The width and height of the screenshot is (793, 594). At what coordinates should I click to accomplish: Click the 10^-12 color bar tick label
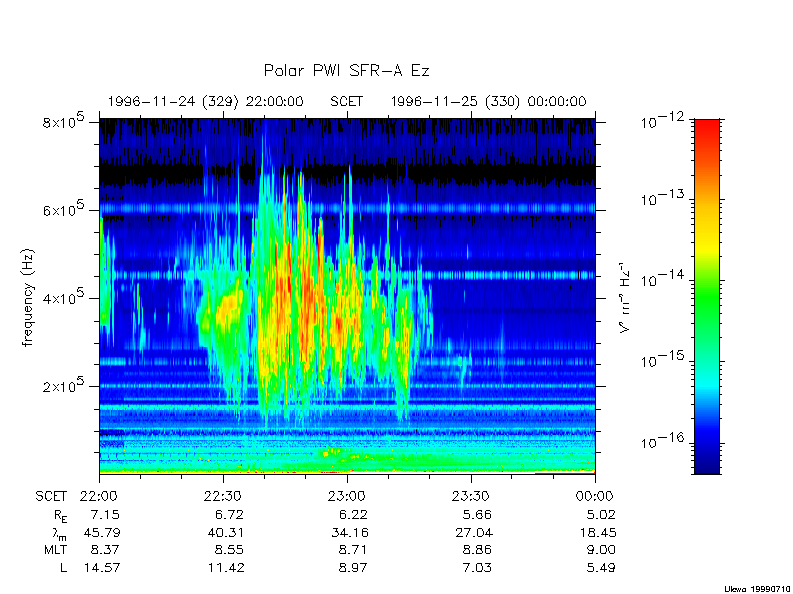tap(662, 122)
